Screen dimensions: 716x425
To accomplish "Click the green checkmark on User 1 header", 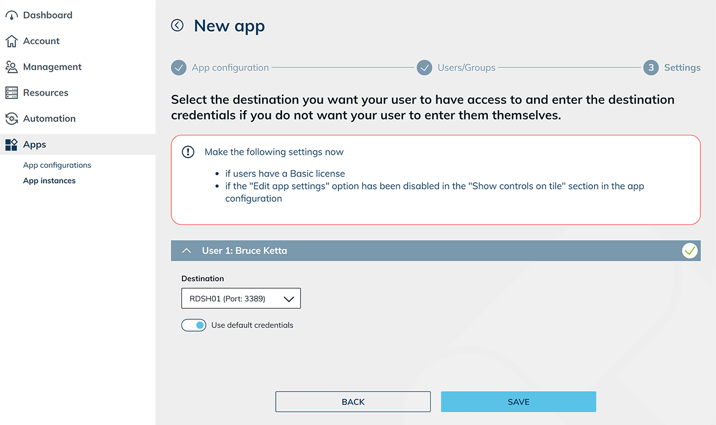I will pyautogui.click(x=690, y=251).
